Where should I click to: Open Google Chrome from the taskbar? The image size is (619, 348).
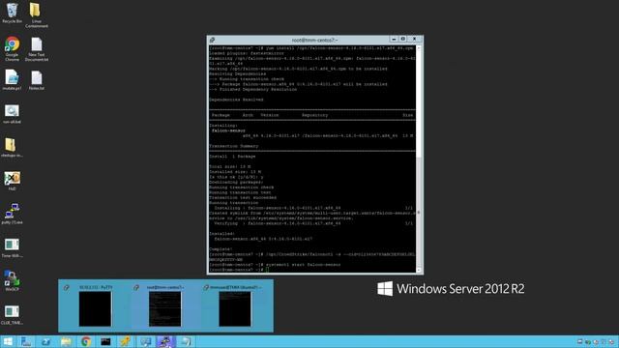[86, 341]
